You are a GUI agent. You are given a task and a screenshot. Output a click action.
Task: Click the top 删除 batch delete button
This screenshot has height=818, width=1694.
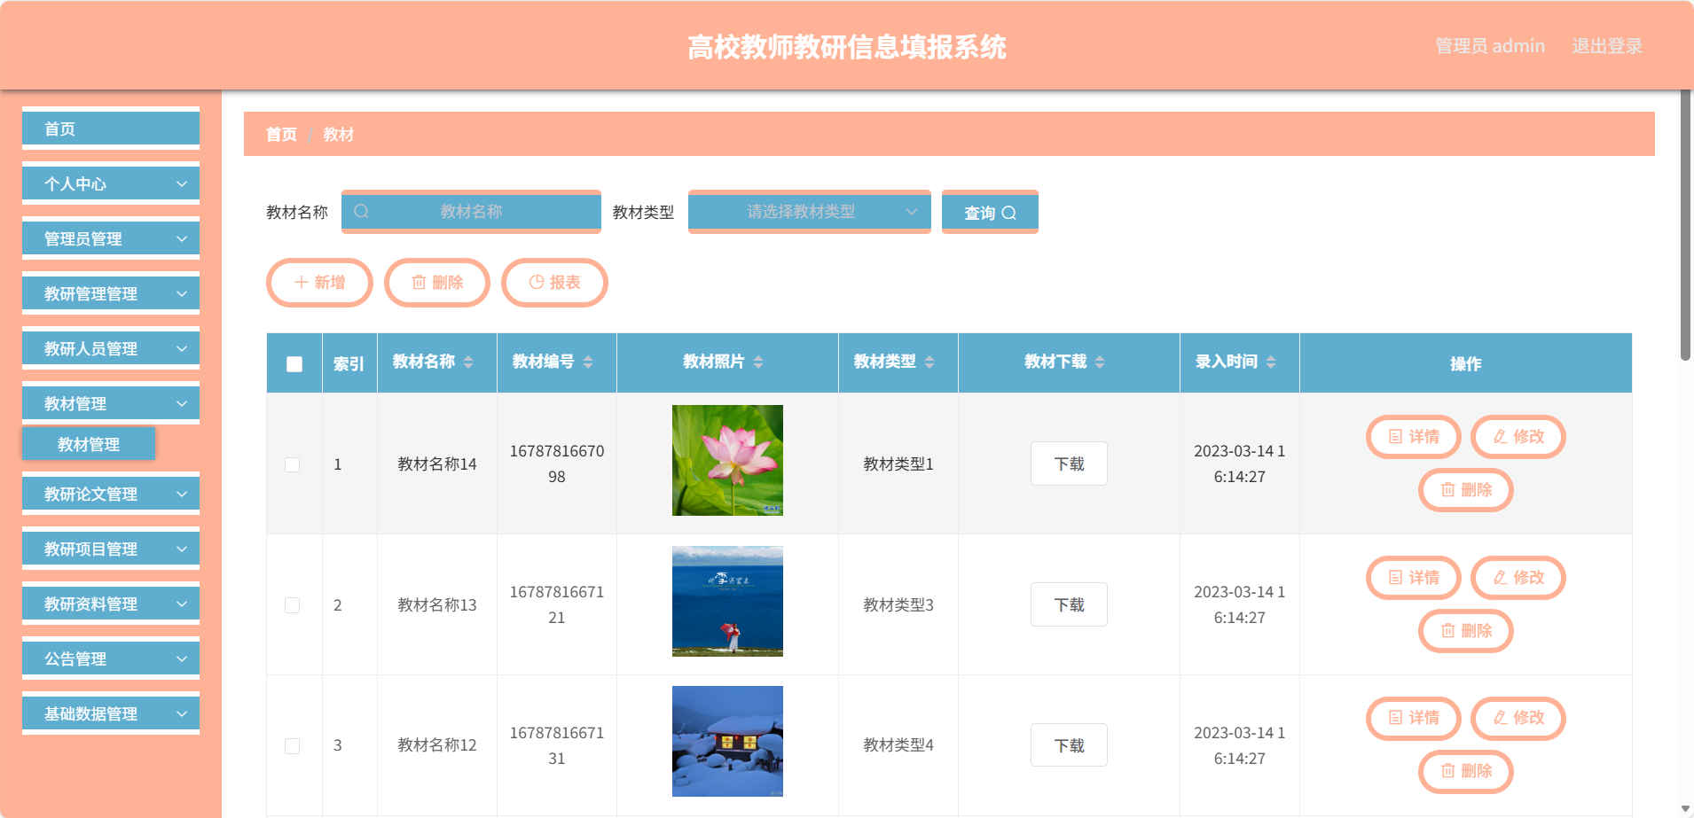pyautogui.click(x=437, y=283)
